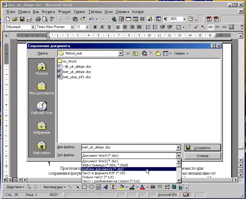
Task: Open the Сервис dropdown in dialog
Action: coord(181,53)
